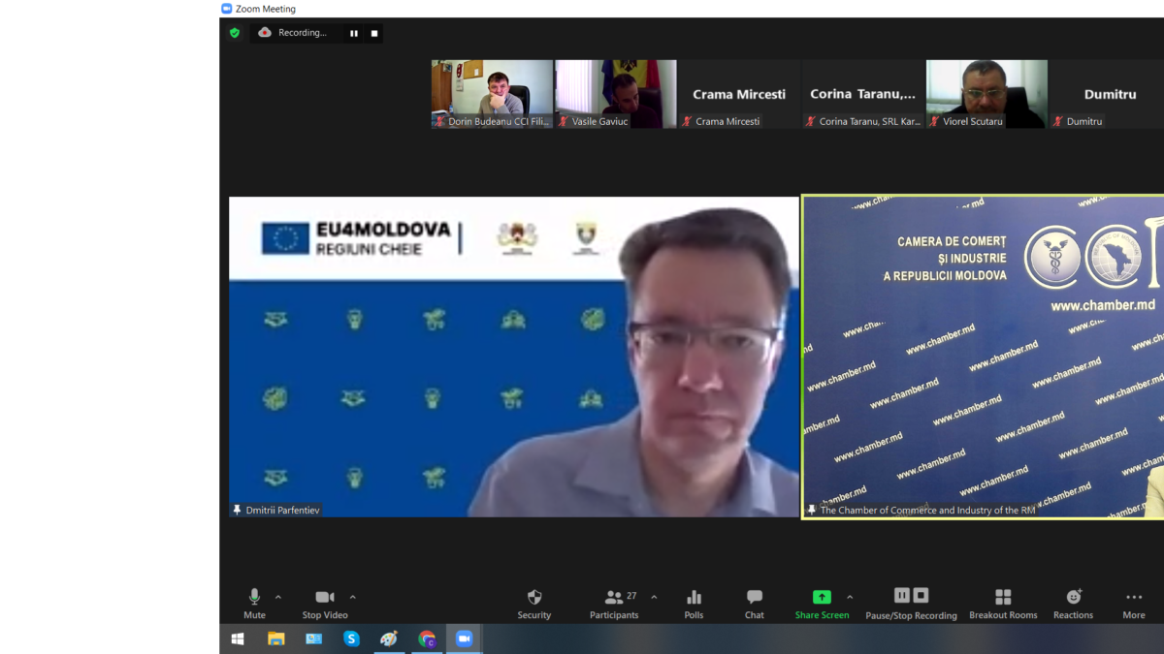Open Skype from the taskbar

pos(351,638)
